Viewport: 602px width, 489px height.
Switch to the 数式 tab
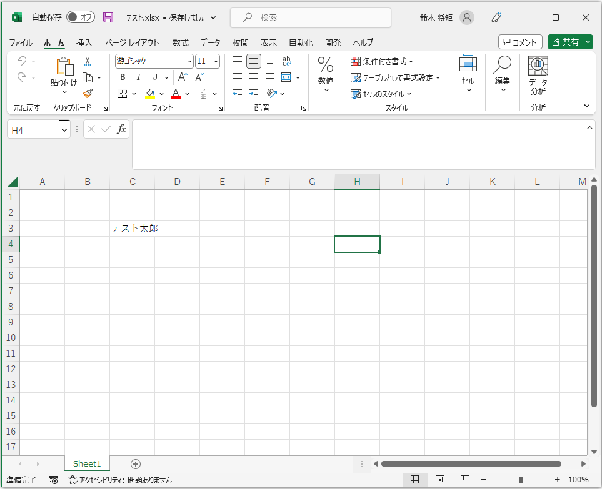coord(181,42)
